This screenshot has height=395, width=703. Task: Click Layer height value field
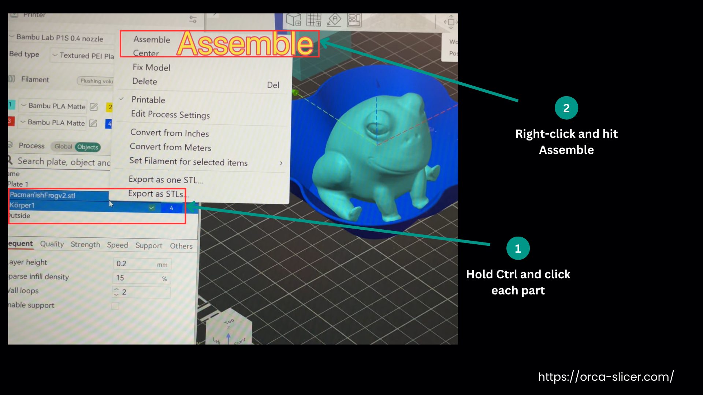click(x=142, y=264)
